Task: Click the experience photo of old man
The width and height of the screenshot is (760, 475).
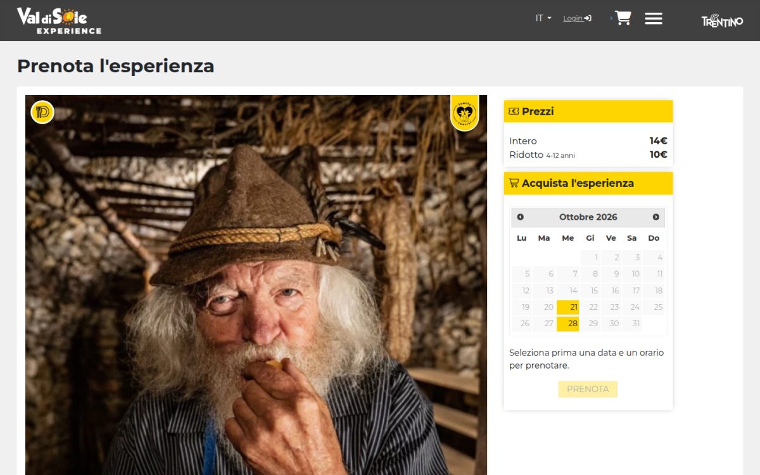Action: pyautogui.click(x=256, y=285)
